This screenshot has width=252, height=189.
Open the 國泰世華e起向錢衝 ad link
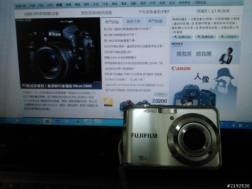click(96, 13)
